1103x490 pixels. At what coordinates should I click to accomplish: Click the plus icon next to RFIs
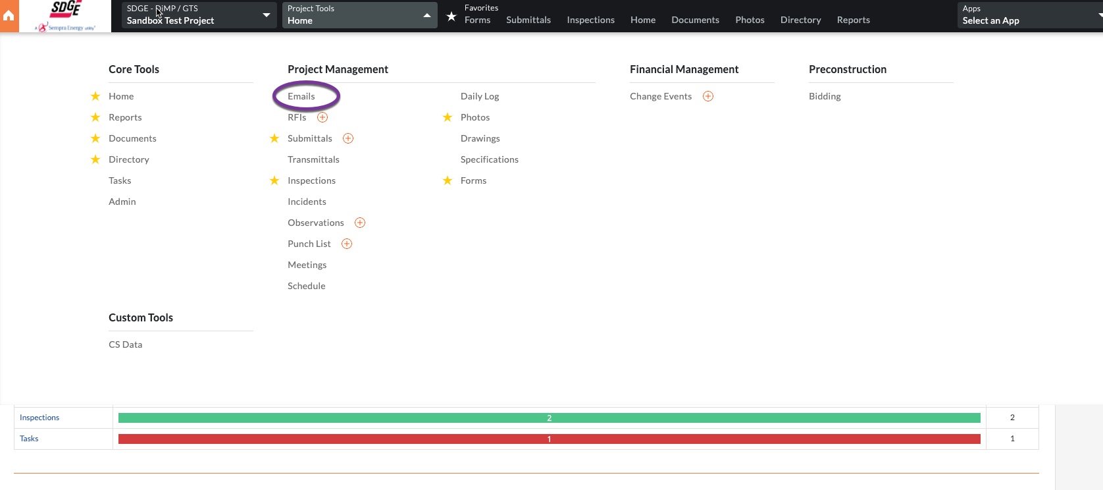click(x=322, y=117)
